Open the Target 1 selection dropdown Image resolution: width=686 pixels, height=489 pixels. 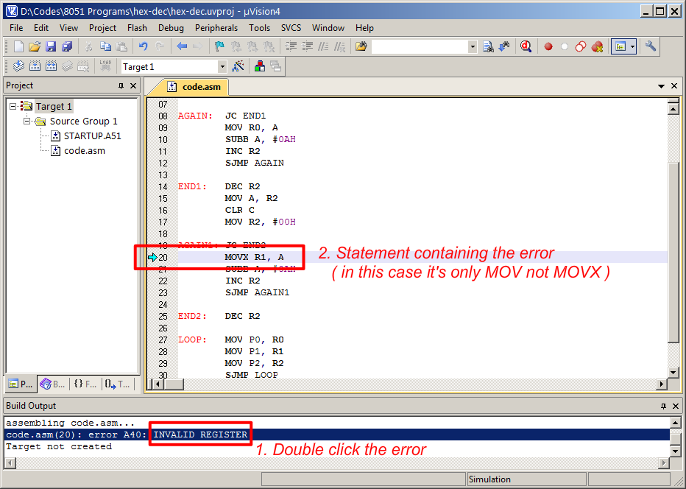[x=222, y=66]
